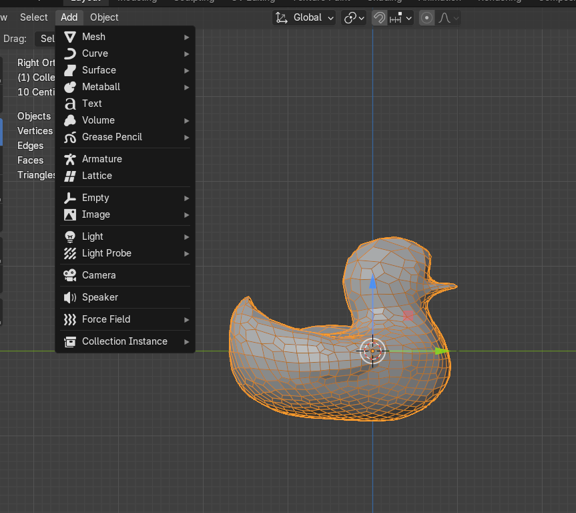Viewport: 576px width, 513px height.
Task: Click the Grease Pencil icon
Action: (70, 137)
